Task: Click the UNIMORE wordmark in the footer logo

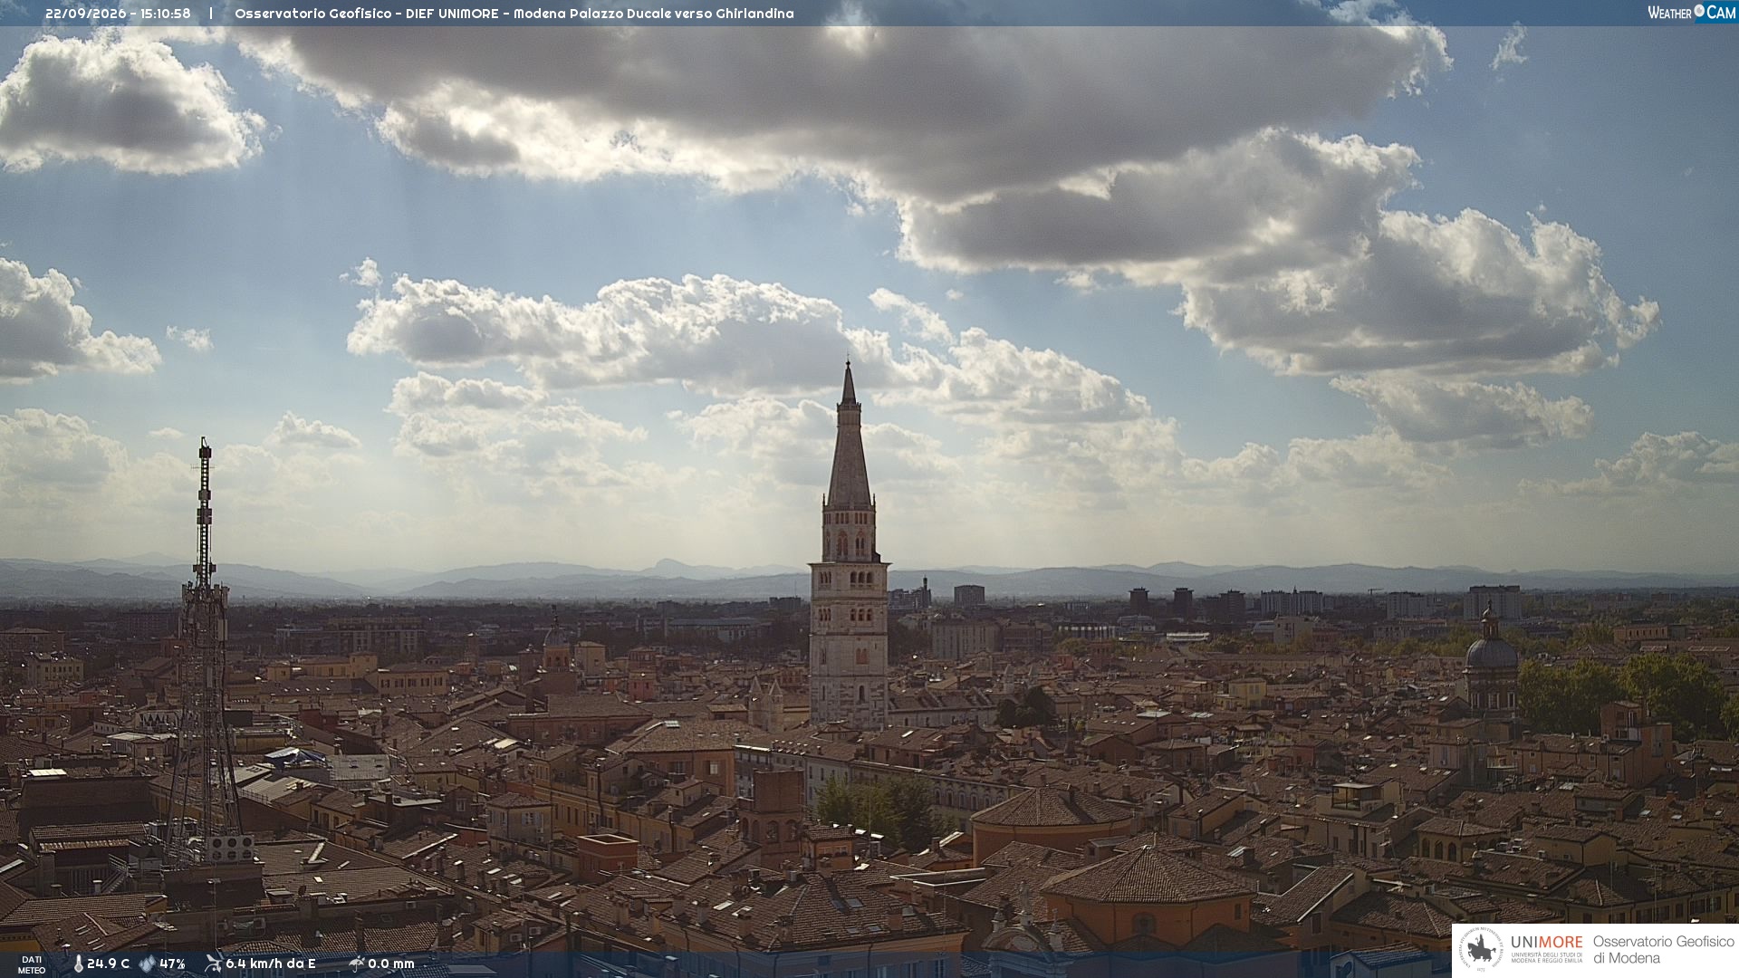Action: (1546, 942)
